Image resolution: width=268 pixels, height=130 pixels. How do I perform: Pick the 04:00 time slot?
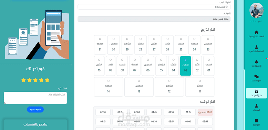coord(120,122)
